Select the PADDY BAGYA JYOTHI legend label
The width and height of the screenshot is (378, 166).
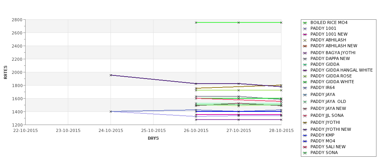(333, 53)
